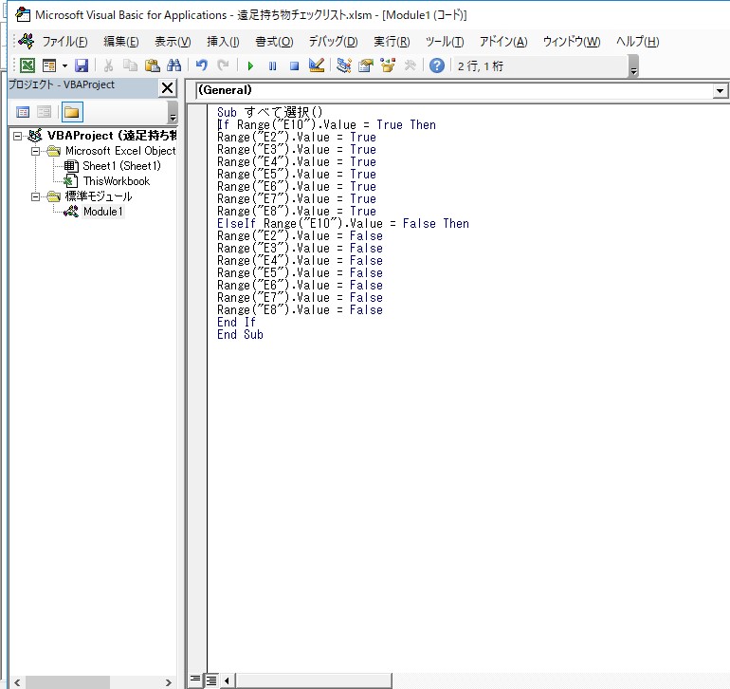Screen dimensions: 730x689
Task: Open the Insert object dropdown arrow
Action: [64, 65]
